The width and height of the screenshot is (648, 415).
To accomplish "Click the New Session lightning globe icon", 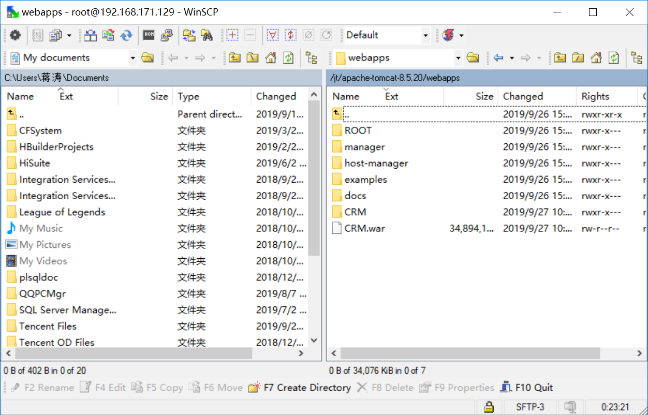I will (x=448, y=35).
